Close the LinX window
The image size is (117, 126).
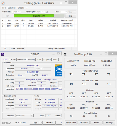pyautogui.click(x=73, y=2)
